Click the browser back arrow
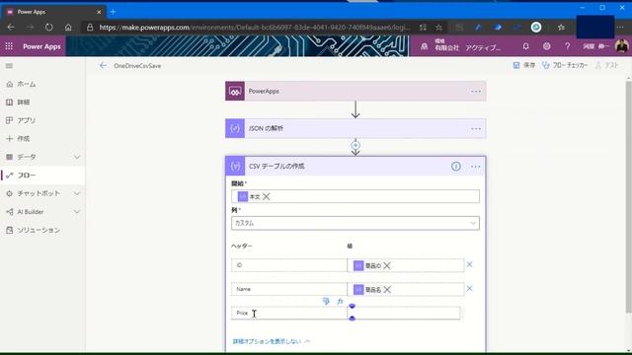 coord(11,28)
